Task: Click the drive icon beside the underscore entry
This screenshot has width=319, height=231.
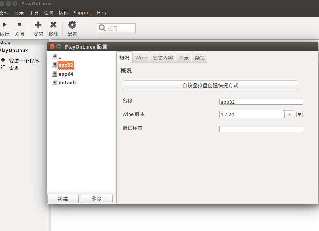Action: [x=55, y=56]
